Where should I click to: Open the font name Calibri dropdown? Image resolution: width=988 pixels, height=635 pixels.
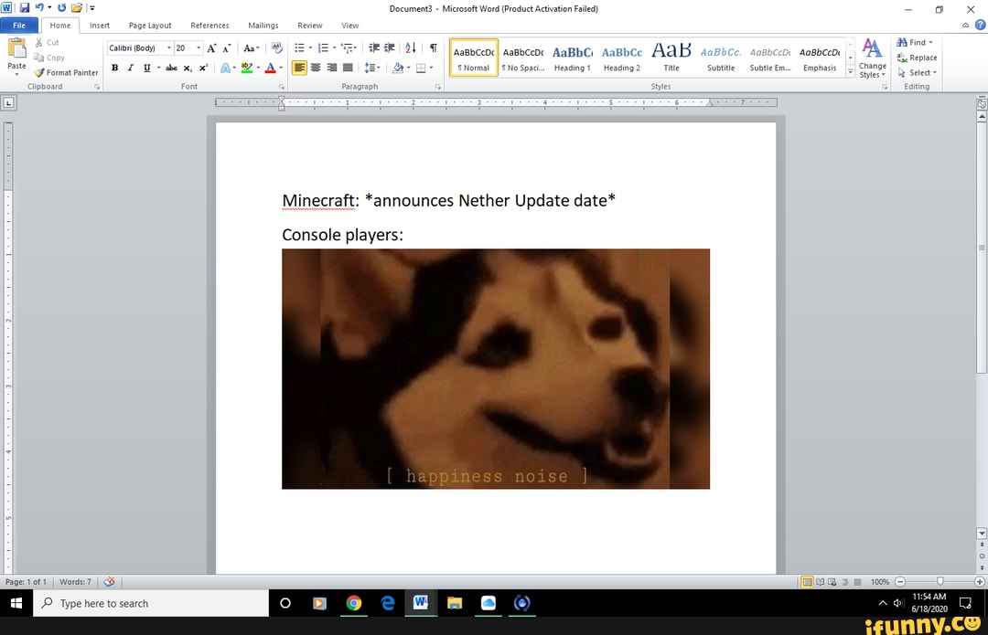click(x=169, y=48)
